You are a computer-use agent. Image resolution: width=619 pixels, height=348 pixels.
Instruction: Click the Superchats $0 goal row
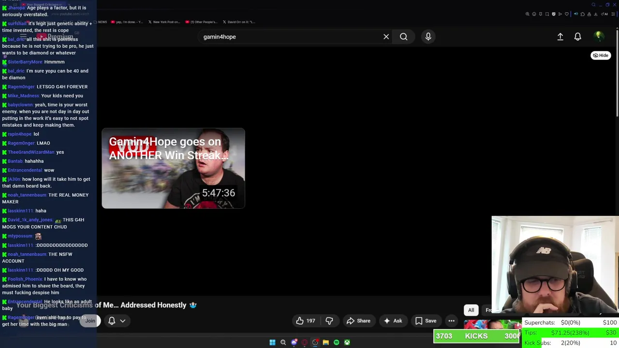click(571, 322)
